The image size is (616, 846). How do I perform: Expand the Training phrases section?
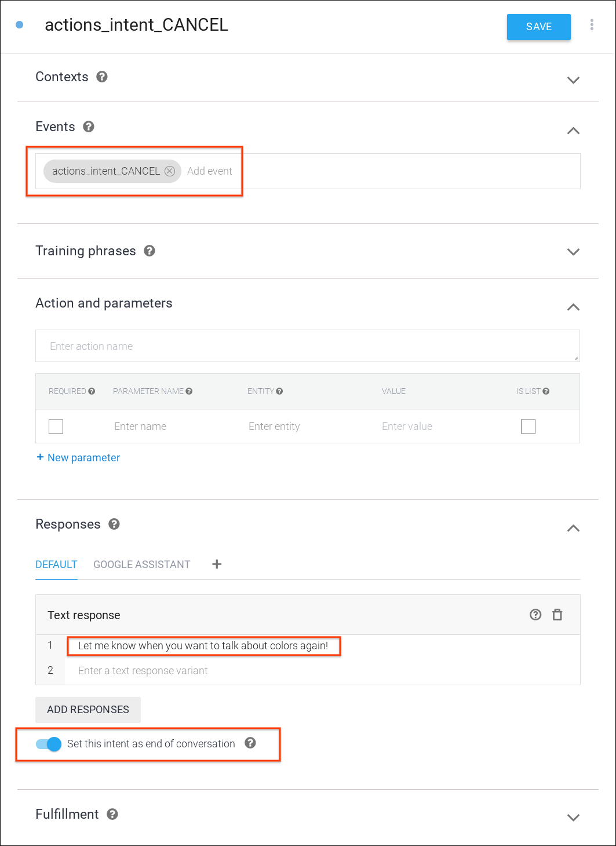click(573, 252)
